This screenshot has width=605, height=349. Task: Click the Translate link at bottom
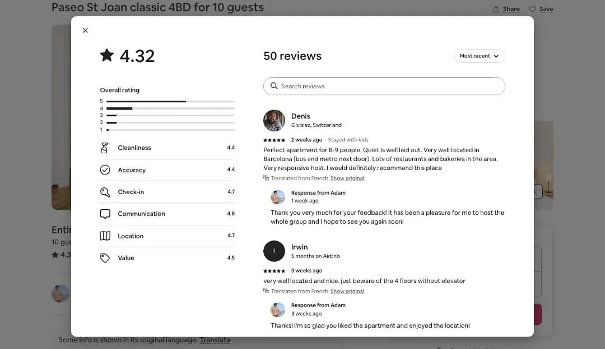pyautogui.click(x=215, y=339)
